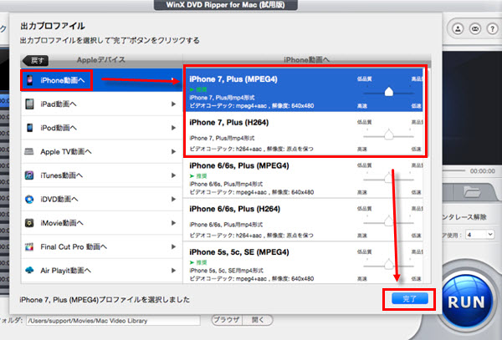Click the iPhone icon in the device list
Screen dimensions: 502x340
pyautogui.click(x=29, y=80)
